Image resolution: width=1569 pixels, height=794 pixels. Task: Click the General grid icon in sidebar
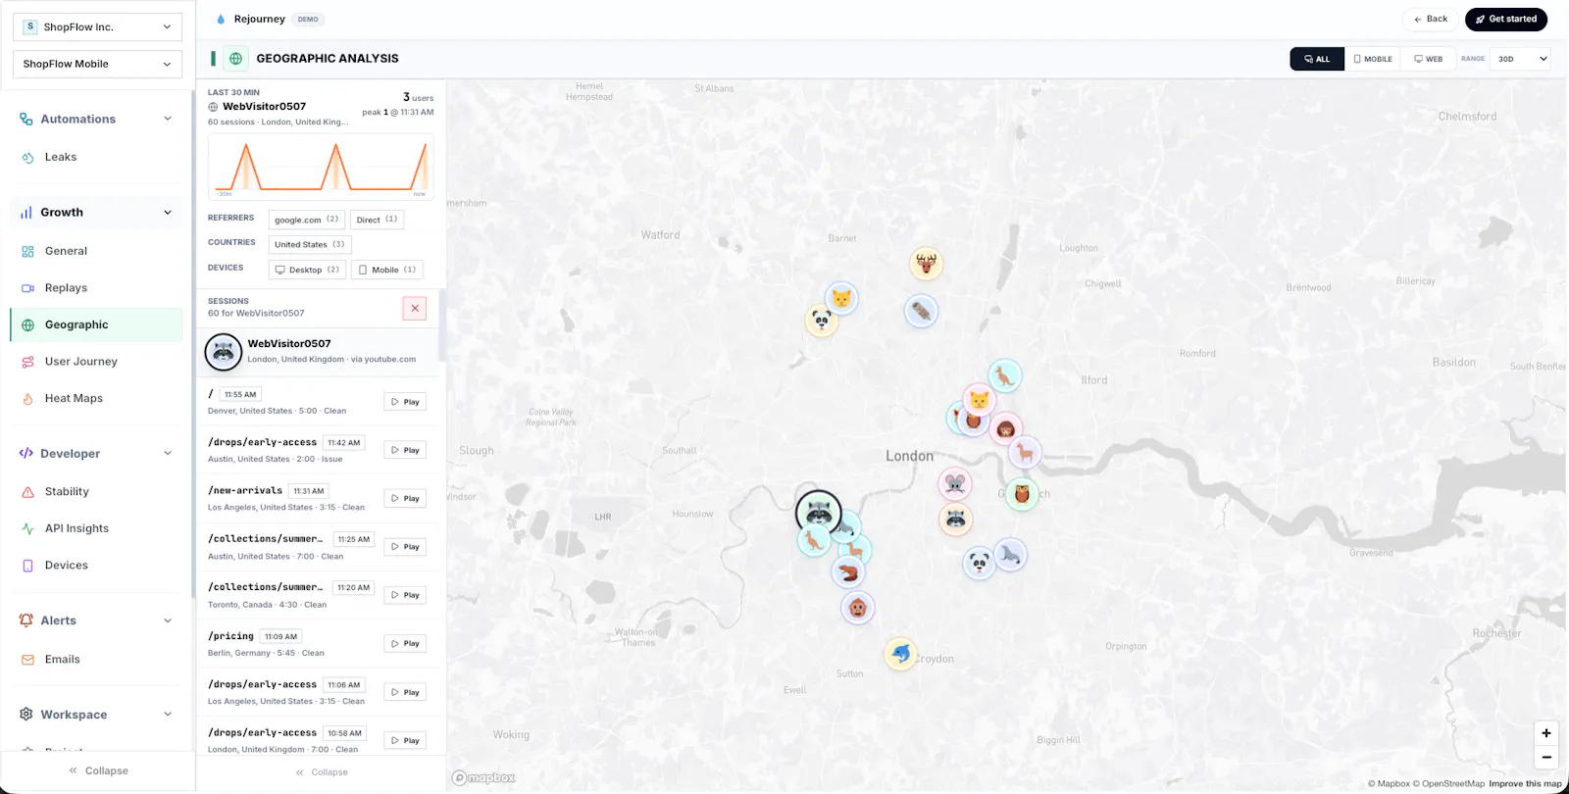coord(27,251)
